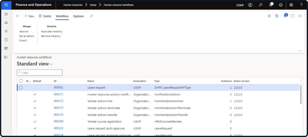Click the Home icon in left sidebar
Image resolution: width=308 pixels, height=137 pixels.
click(x=6, y=22)
